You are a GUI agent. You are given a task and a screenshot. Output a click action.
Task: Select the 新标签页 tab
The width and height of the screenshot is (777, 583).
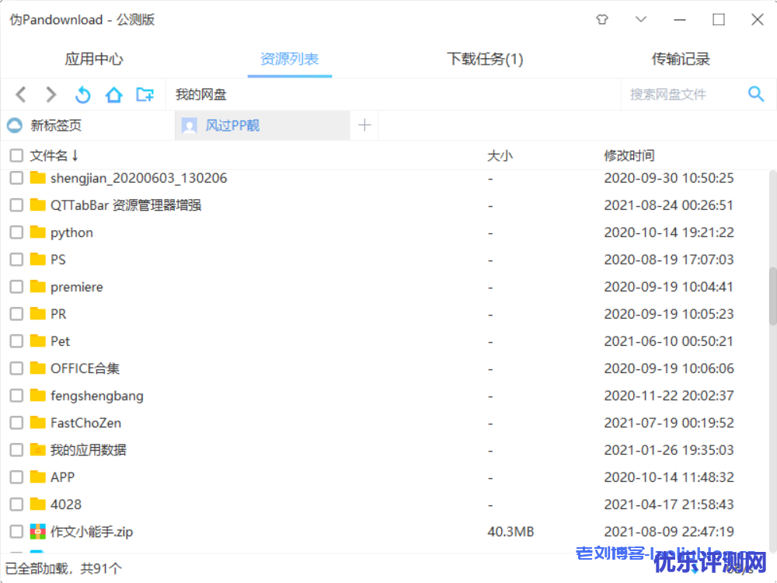88,125
